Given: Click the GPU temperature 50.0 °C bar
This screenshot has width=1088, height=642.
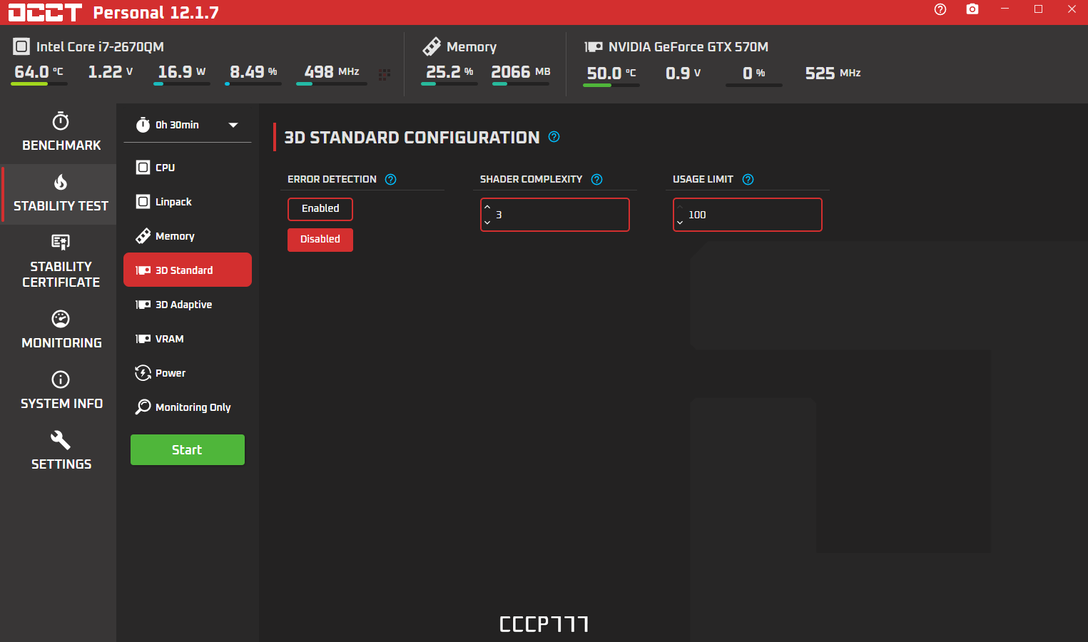Looking at the screenshot, I should (x=611, y=86).
